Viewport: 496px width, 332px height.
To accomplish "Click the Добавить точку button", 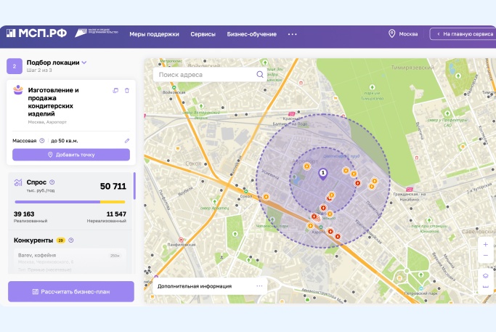I will (x=71, y=155).
